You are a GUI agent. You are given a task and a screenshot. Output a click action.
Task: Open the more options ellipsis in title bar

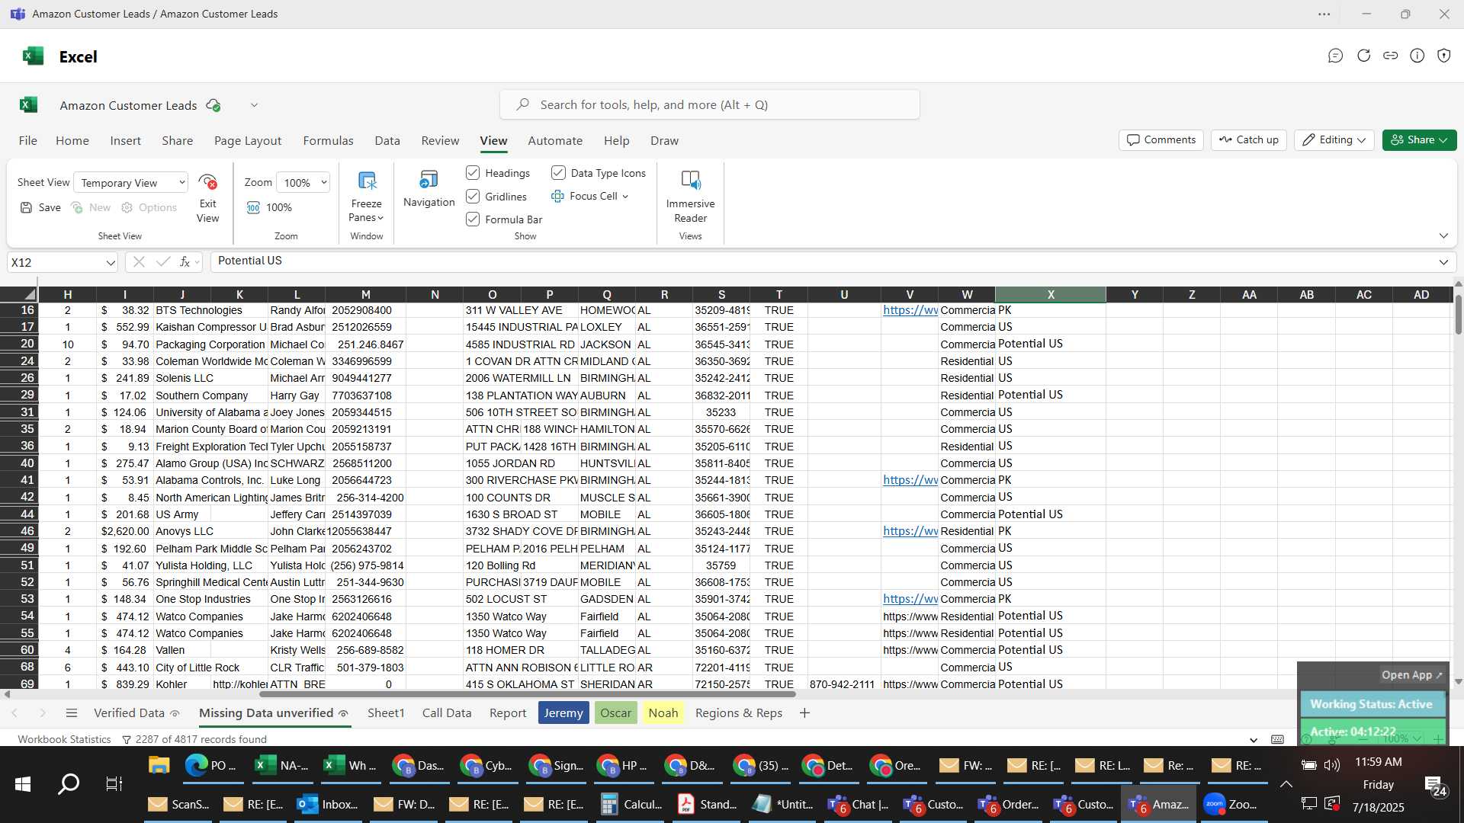click(x=1324, y=14)
